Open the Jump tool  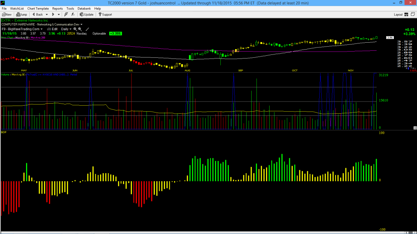tap(22, 15)
